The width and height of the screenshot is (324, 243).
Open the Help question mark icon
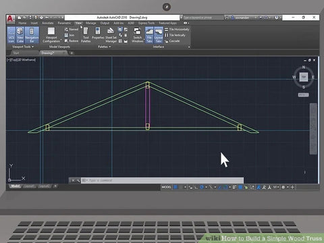[277, 18]
